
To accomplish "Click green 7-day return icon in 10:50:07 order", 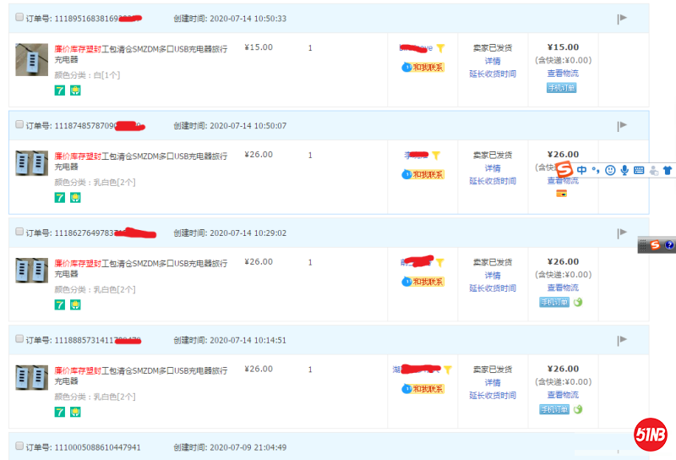I will [x=59, y=198].
